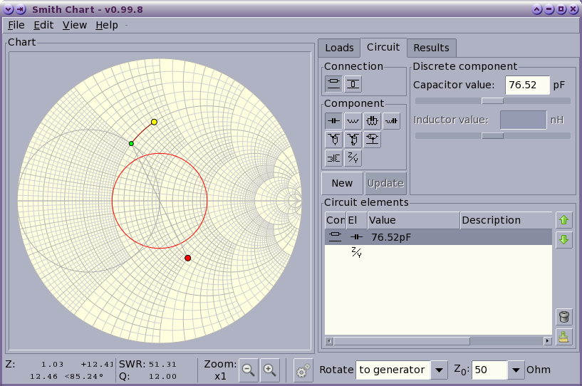Click the Update button
Image resolution: width=582 pixels, height=386 pixels.
click(x=385, y=183)
